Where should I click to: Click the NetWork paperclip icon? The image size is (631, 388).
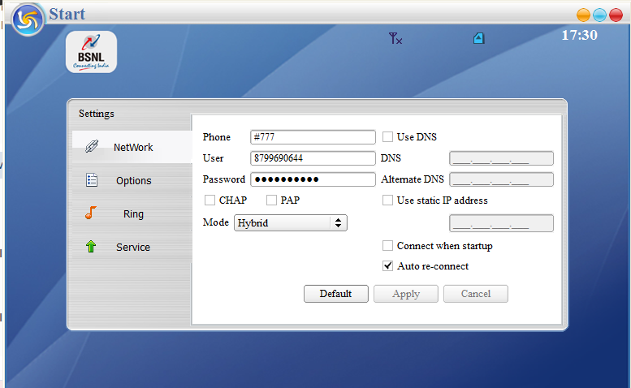pos(92,148)
